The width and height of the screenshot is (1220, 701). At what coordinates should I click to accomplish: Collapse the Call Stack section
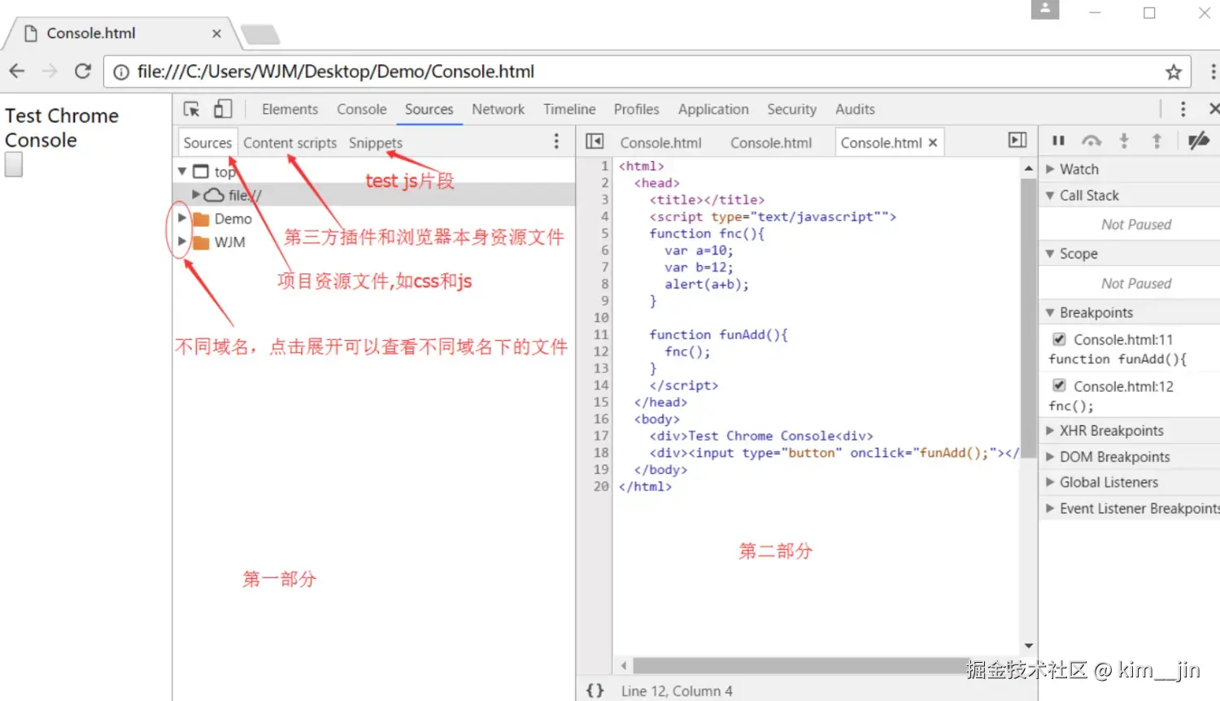pyautogui.click(x=1049, y=195)
